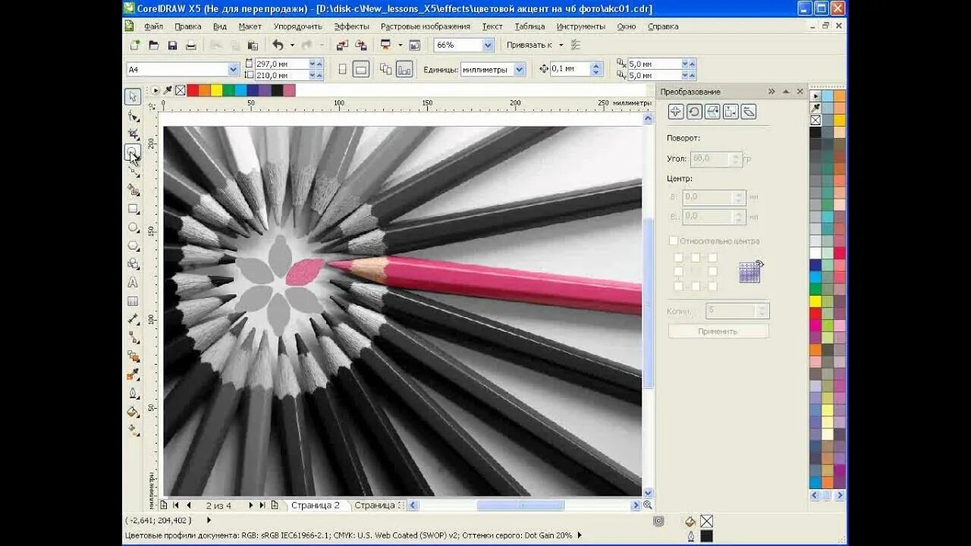The width and height of the screenshot is (971, 546).
Task: Switch to Size transformation mode
Action: pyautogui.click(x=731, y=111)
